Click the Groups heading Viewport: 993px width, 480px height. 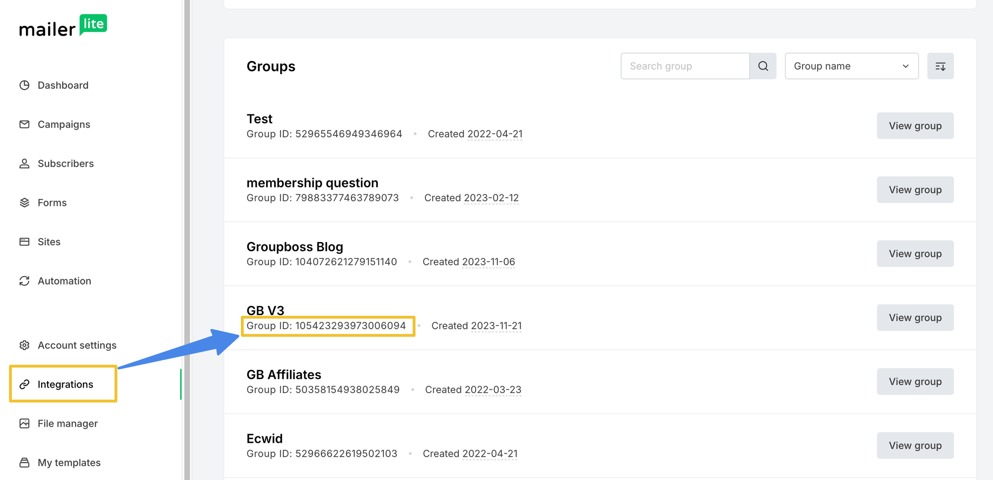[271, 66]
